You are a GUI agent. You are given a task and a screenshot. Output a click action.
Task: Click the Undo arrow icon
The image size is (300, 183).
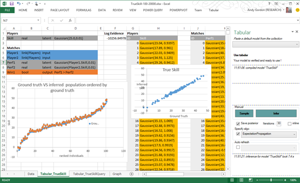[x=19, y=4]
